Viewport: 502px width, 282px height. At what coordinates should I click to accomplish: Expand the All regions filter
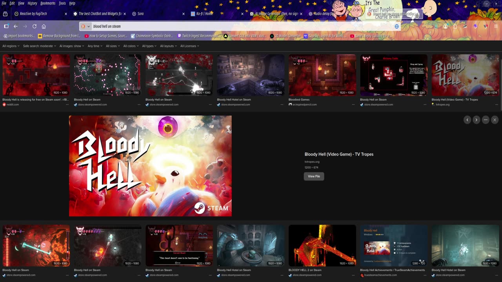11,46
